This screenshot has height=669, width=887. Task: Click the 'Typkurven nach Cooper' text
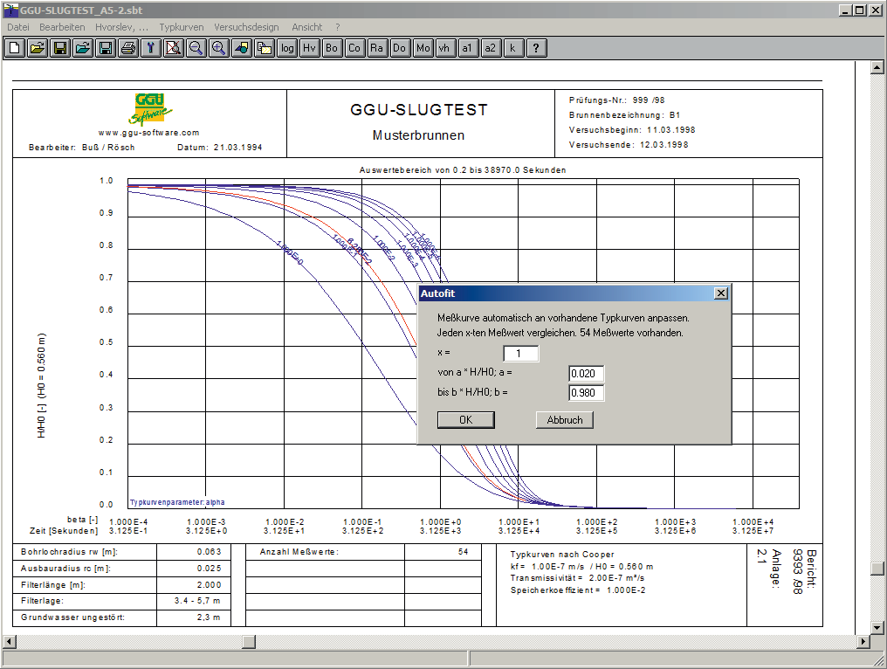[x=561, y=555]
